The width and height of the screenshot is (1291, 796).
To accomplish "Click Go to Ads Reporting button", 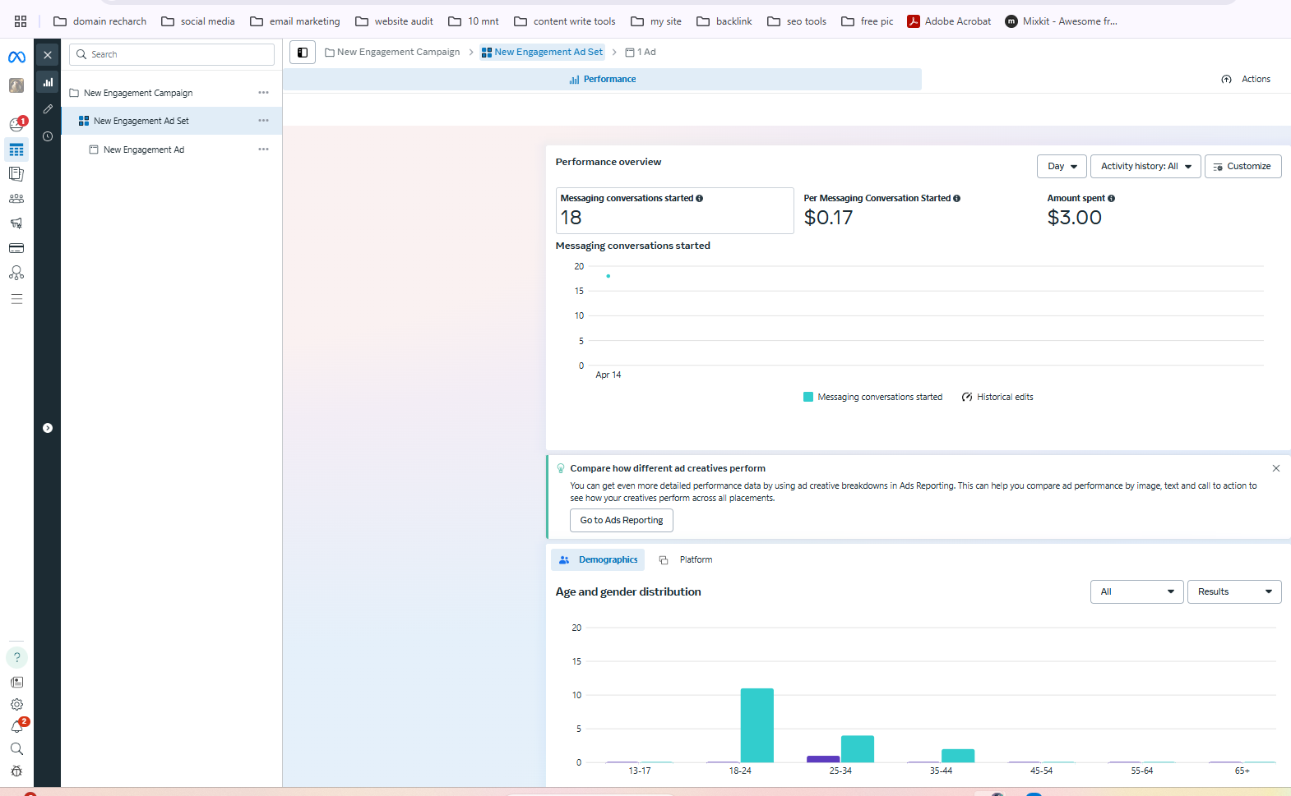I will (622, 521).
